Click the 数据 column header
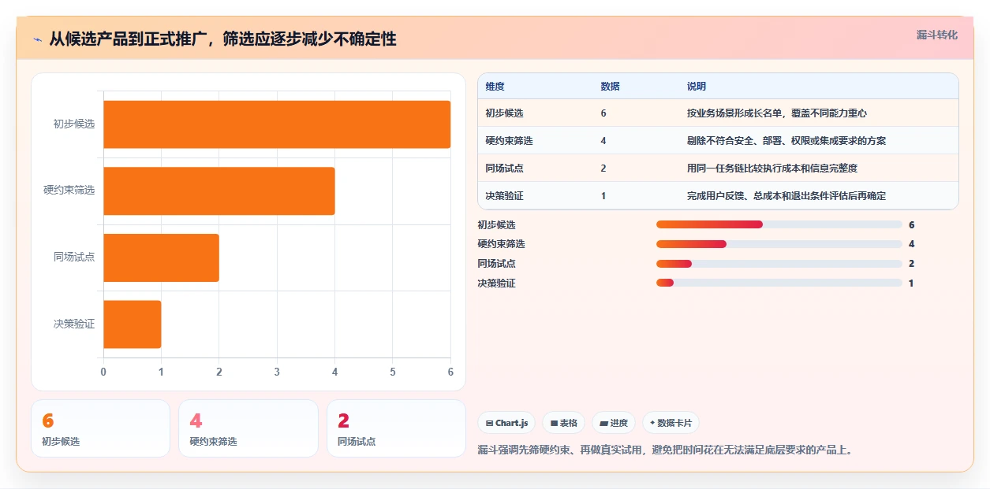 (610, 87)
